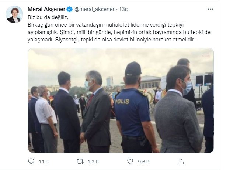Click the 1,3 B retweet count
This screenshot has height=170, width=247.
click(x=93, y=161)
